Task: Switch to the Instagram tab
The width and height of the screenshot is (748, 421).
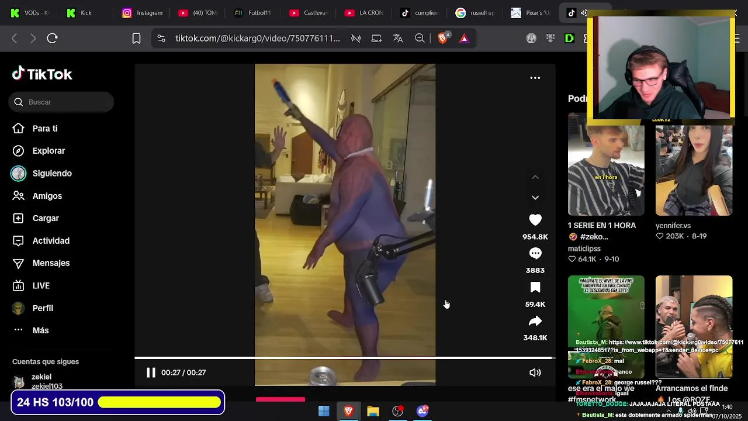Action: [142, 13]
